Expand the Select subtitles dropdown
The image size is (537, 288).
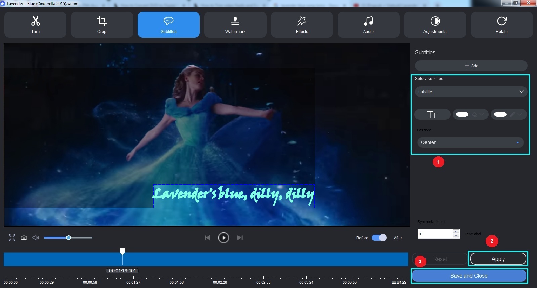471,92
